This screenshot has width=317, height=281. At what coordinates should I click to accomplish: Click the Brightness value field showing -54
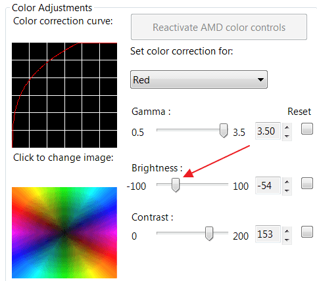[268, 186]
